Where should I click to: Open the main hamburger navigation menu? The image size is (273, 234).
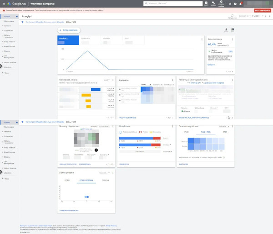[3, 3]
